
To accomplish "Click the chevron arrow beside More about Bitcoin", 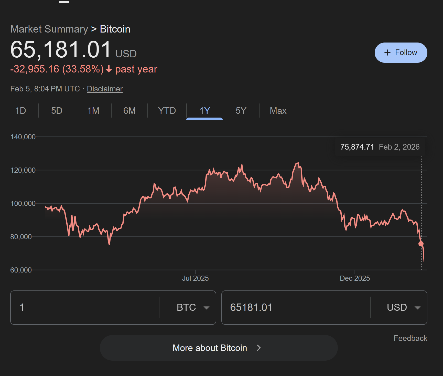I will [259, 348].
